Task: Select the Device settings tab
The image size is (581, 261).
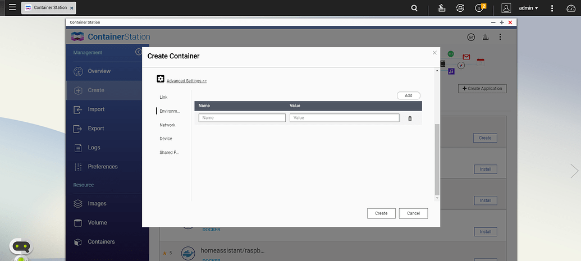Action: (x=166, y=139)
